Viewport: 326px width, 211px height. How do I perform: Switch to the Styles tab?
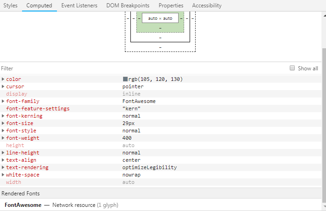(x=10, y=6)
